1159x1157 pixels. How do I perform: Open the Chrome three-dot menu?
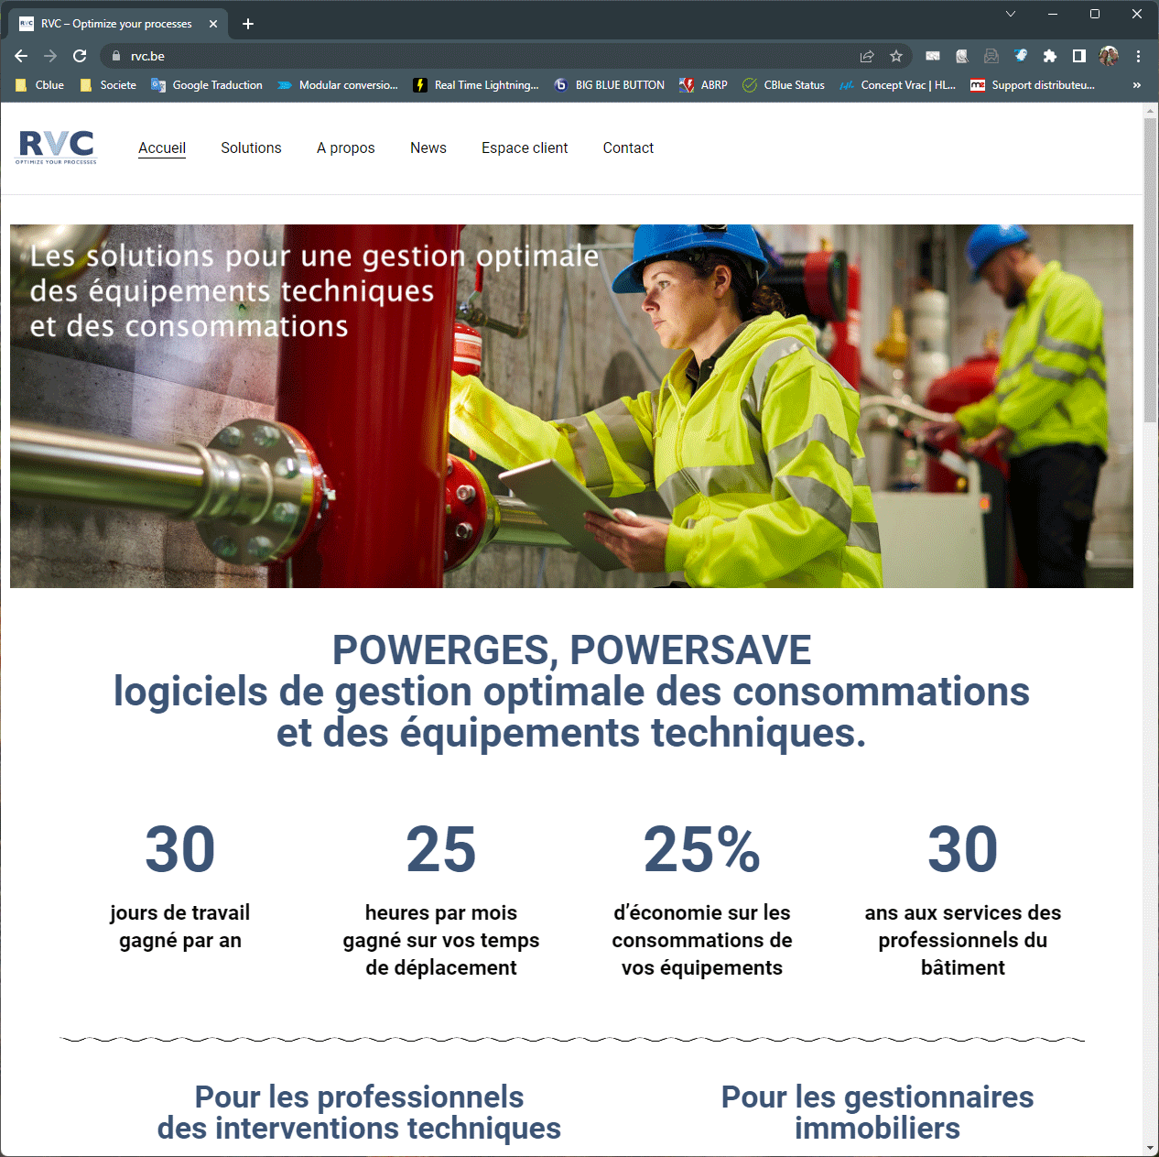coord(1138,56)
